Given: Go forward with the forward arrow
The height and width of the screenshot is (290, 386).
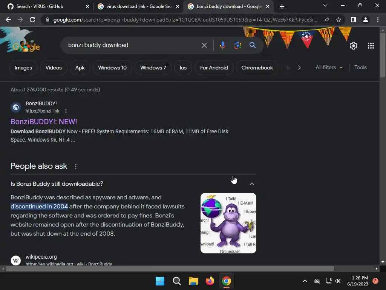Looking at the screenshot, I should (20, 20).
